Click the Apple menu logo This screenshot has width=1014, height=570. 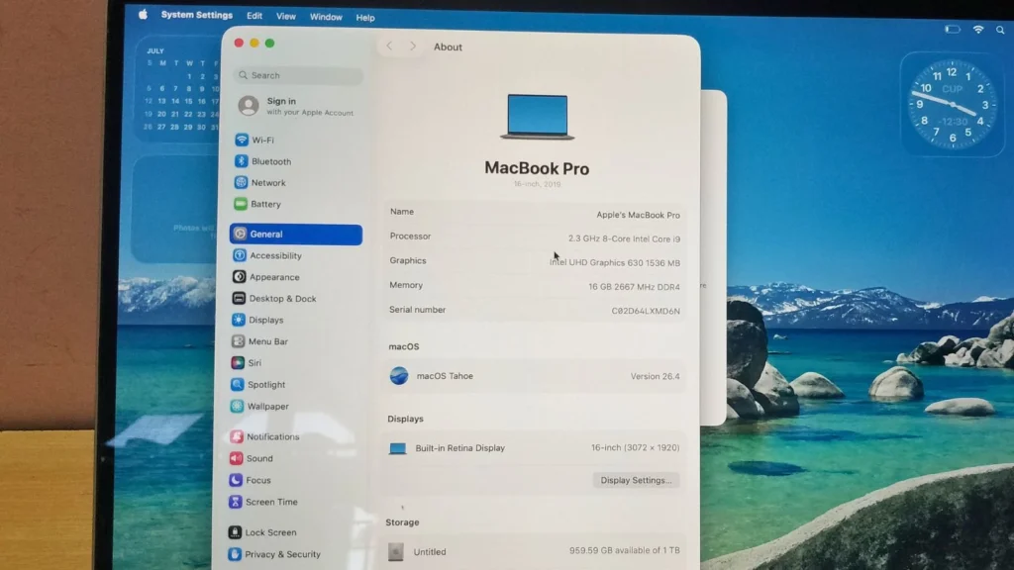pos(143,14)
